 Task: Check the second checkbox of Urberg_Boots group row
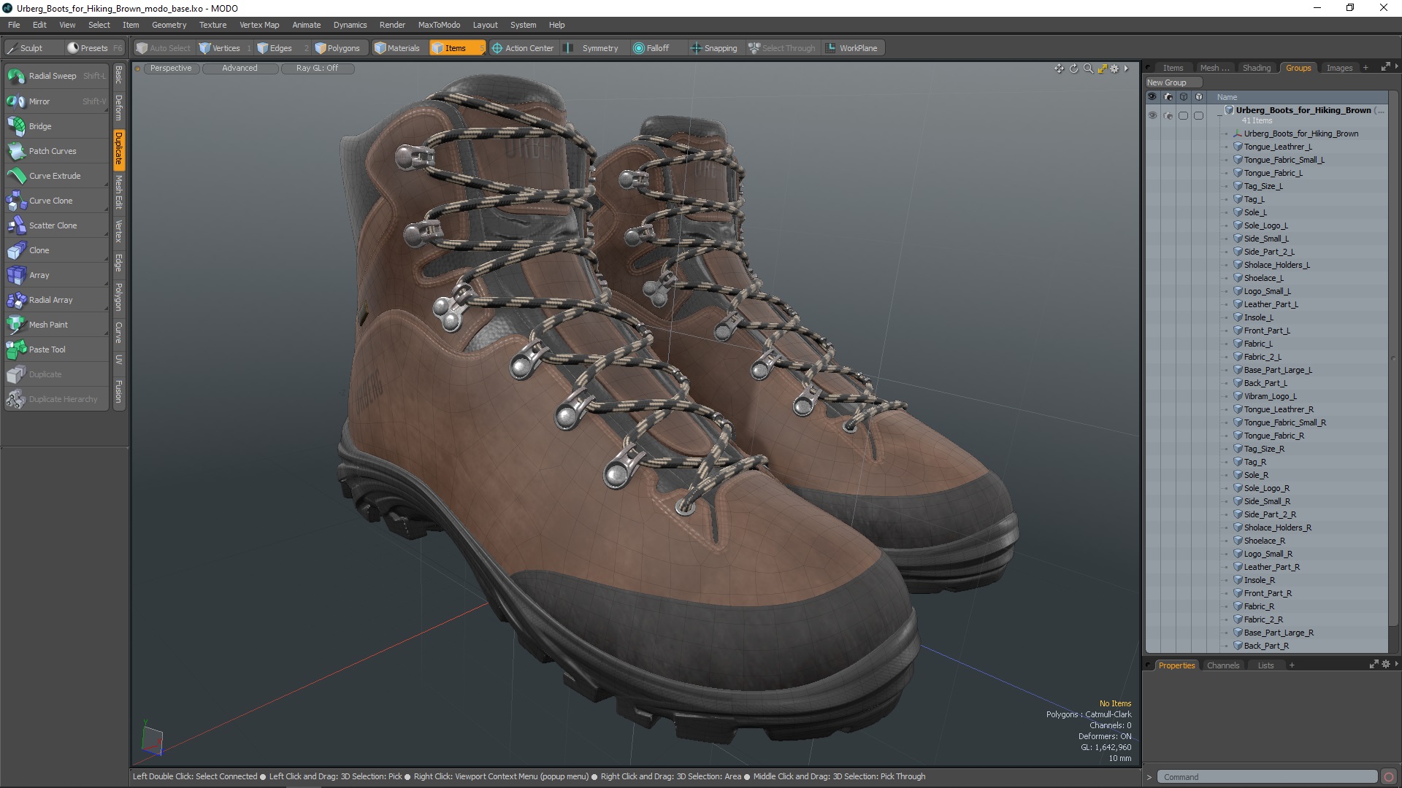coord(1198,116)
